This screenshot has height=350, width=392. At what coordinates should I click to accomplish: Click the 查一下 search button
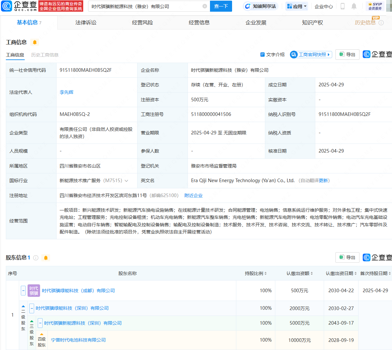(x=221, y=6)
